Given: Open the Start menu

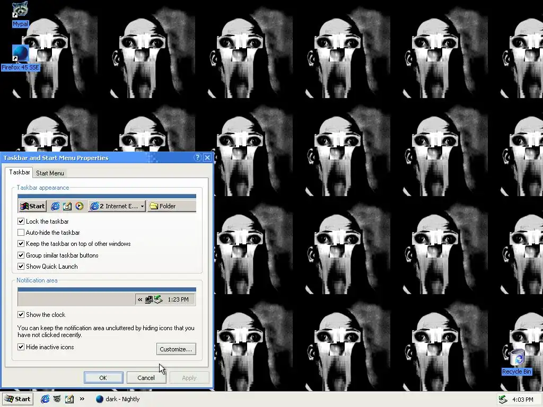Looking at the screenshot, I should 18,399.
